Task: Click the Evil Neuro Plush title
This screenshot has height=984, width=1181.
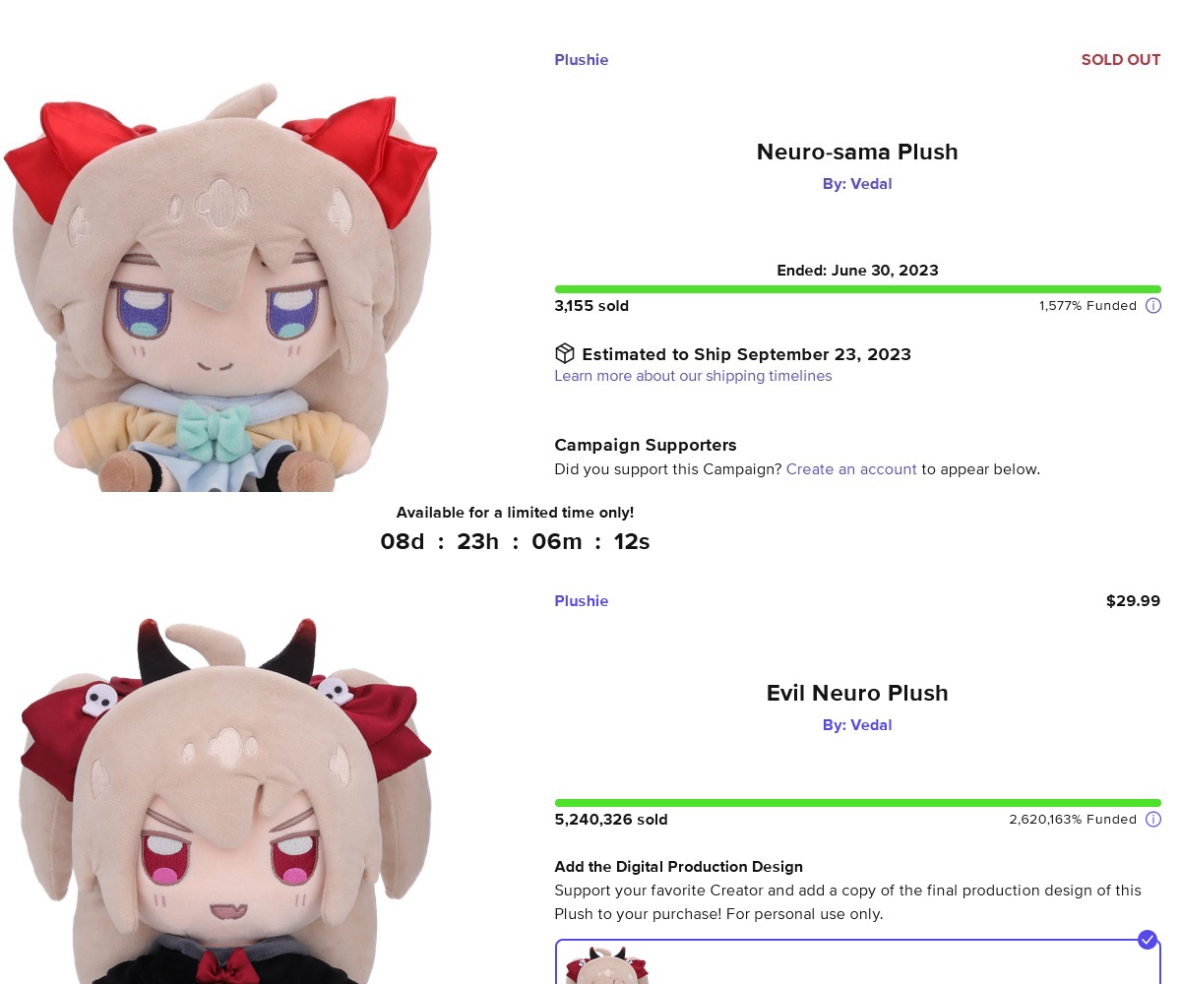Action: click(857, 693)
